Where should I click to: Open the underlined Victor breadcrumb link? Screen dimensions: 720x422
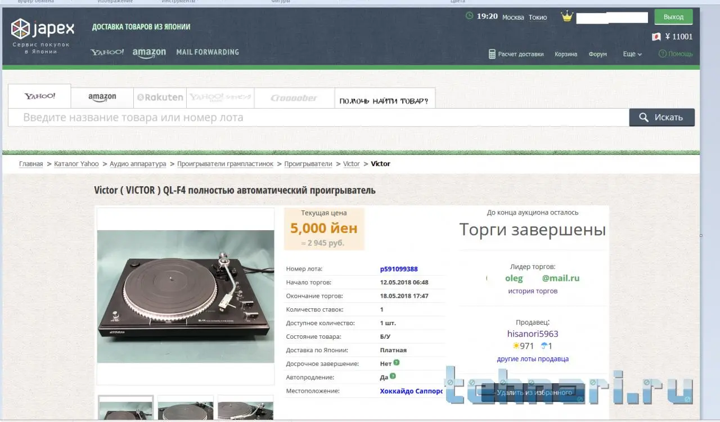point(352,164)
